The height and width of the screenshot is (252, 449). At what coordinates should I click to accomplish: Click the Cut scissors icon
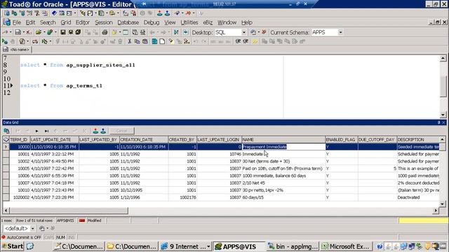tap(129, 42)
